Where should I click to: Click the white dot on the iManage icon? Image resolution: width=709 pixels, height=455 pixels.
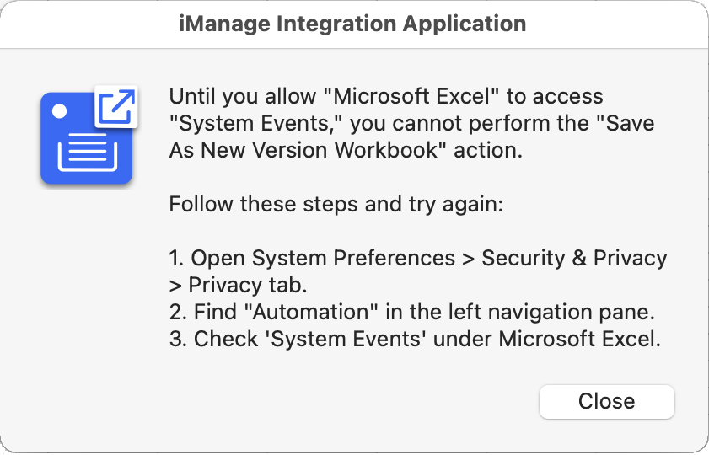pyautogui.click(x=59, y=110)
